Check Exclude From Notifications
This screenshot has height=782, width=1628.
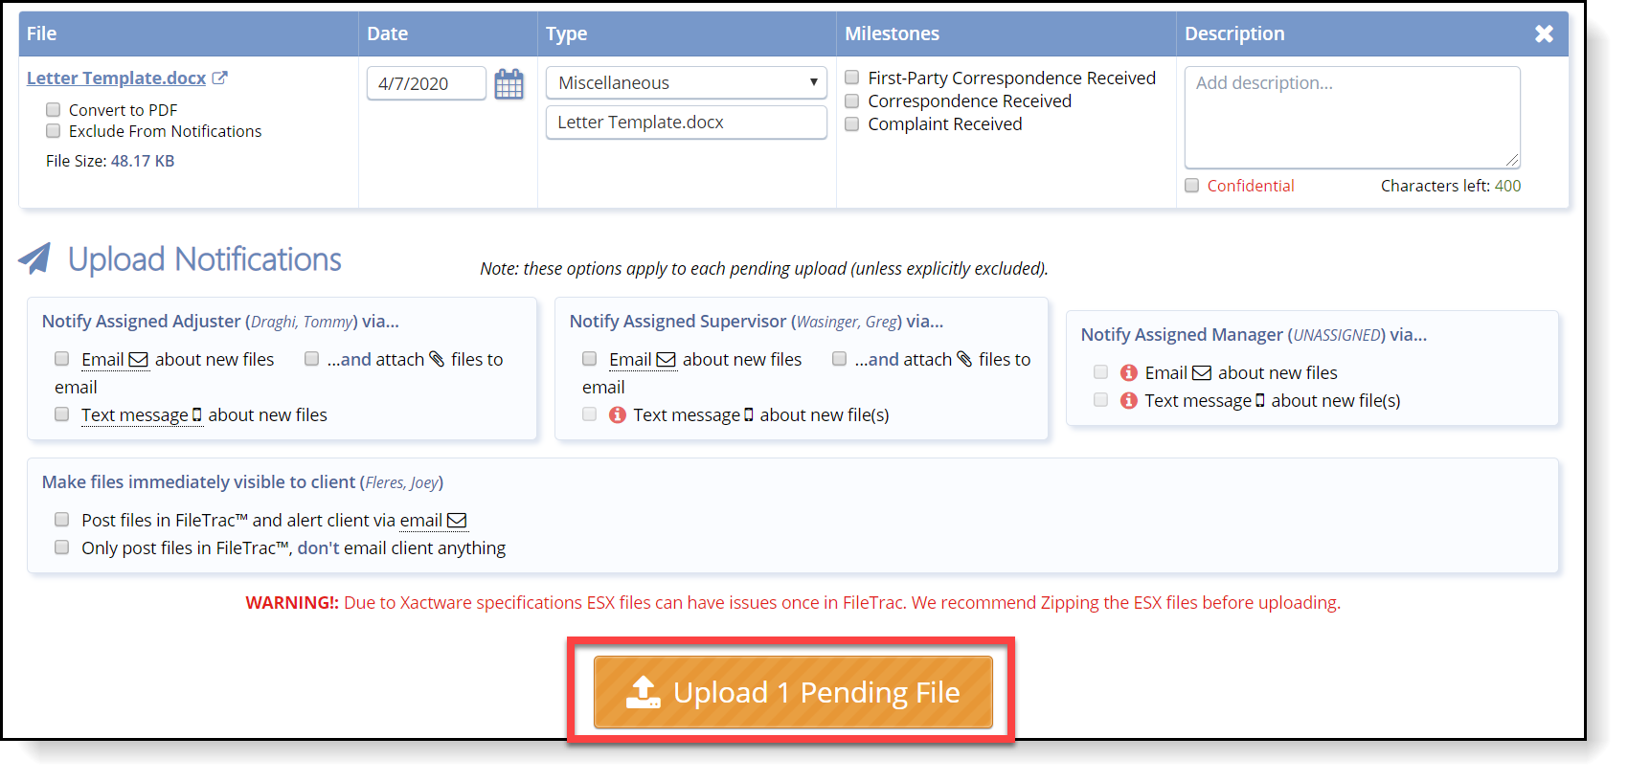[54, 131]
